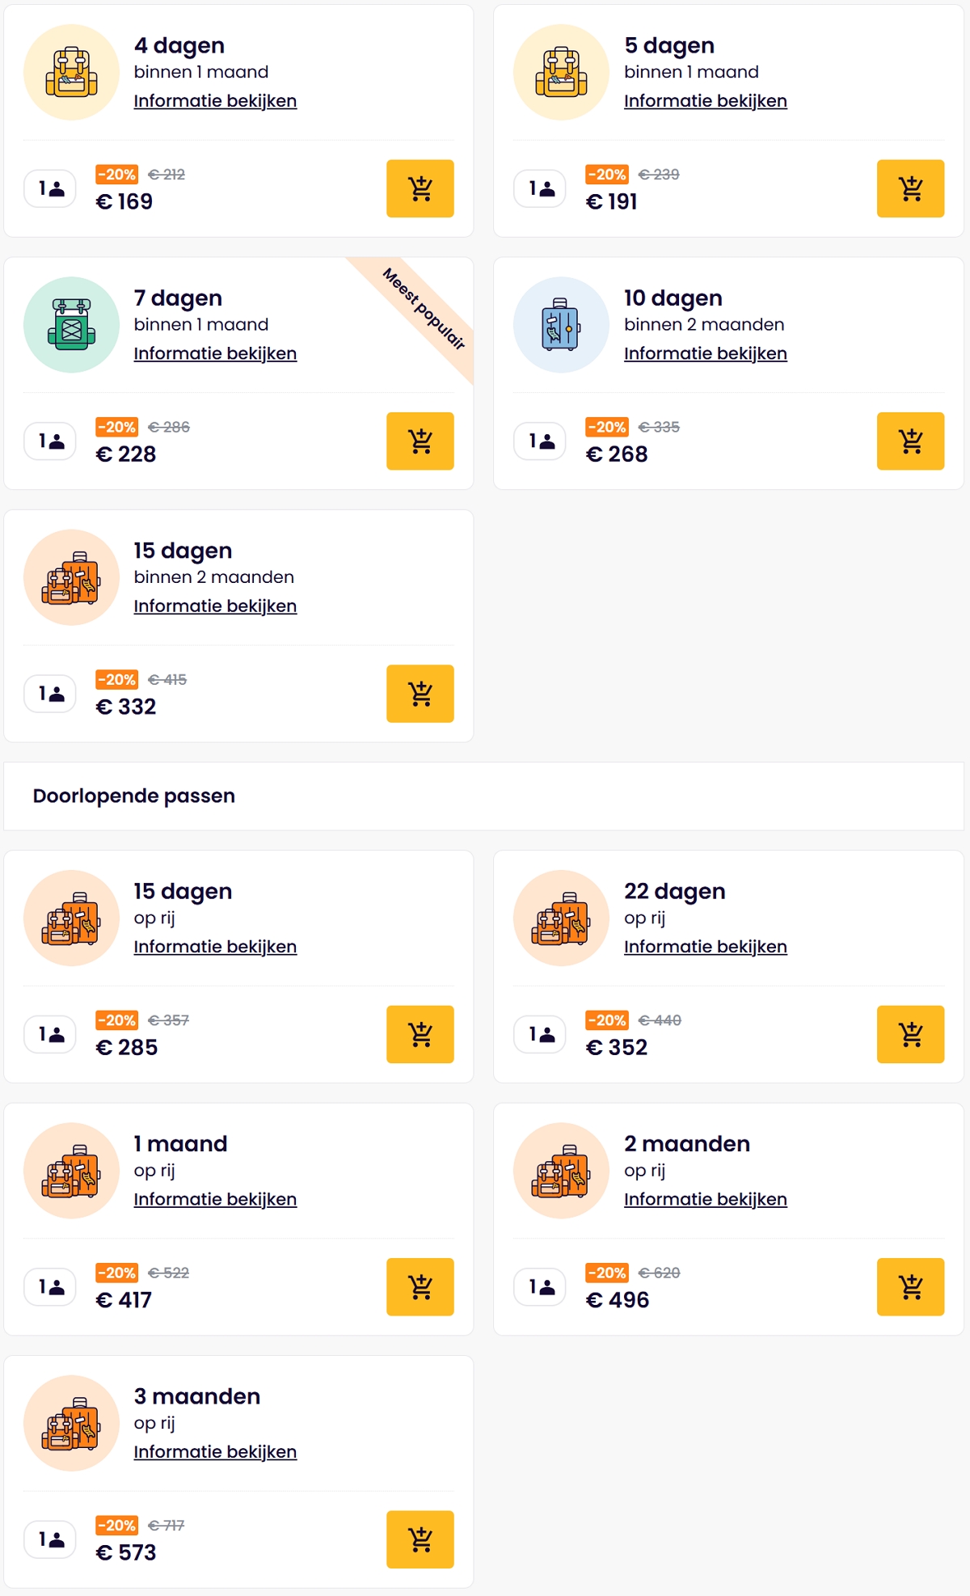The width and height of the screenshot is (970, 1596).
Task: Add the 10 dagen pass to cart
Action: [909, 441]
